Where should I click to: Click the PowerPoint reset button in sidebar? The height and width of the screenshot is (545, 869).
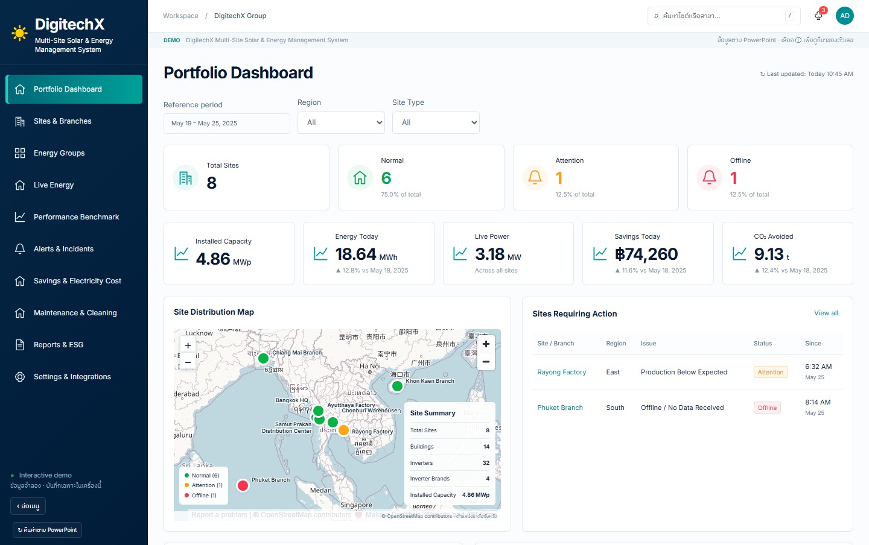tap(48, 530)
